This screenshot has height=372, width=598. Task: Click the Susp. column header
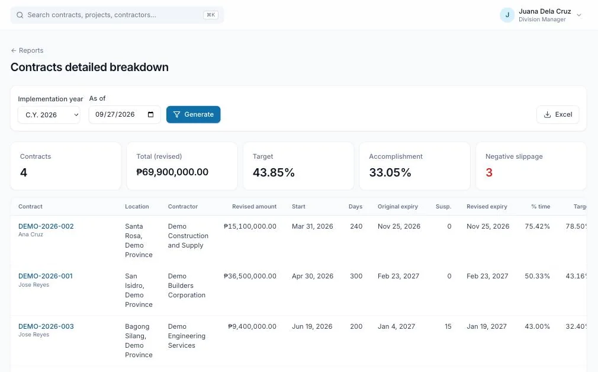tap(443, 206)
